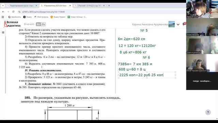Click the '№ 5' heading
The height and width of the screenshot is (123, 218).
point(144,30)
